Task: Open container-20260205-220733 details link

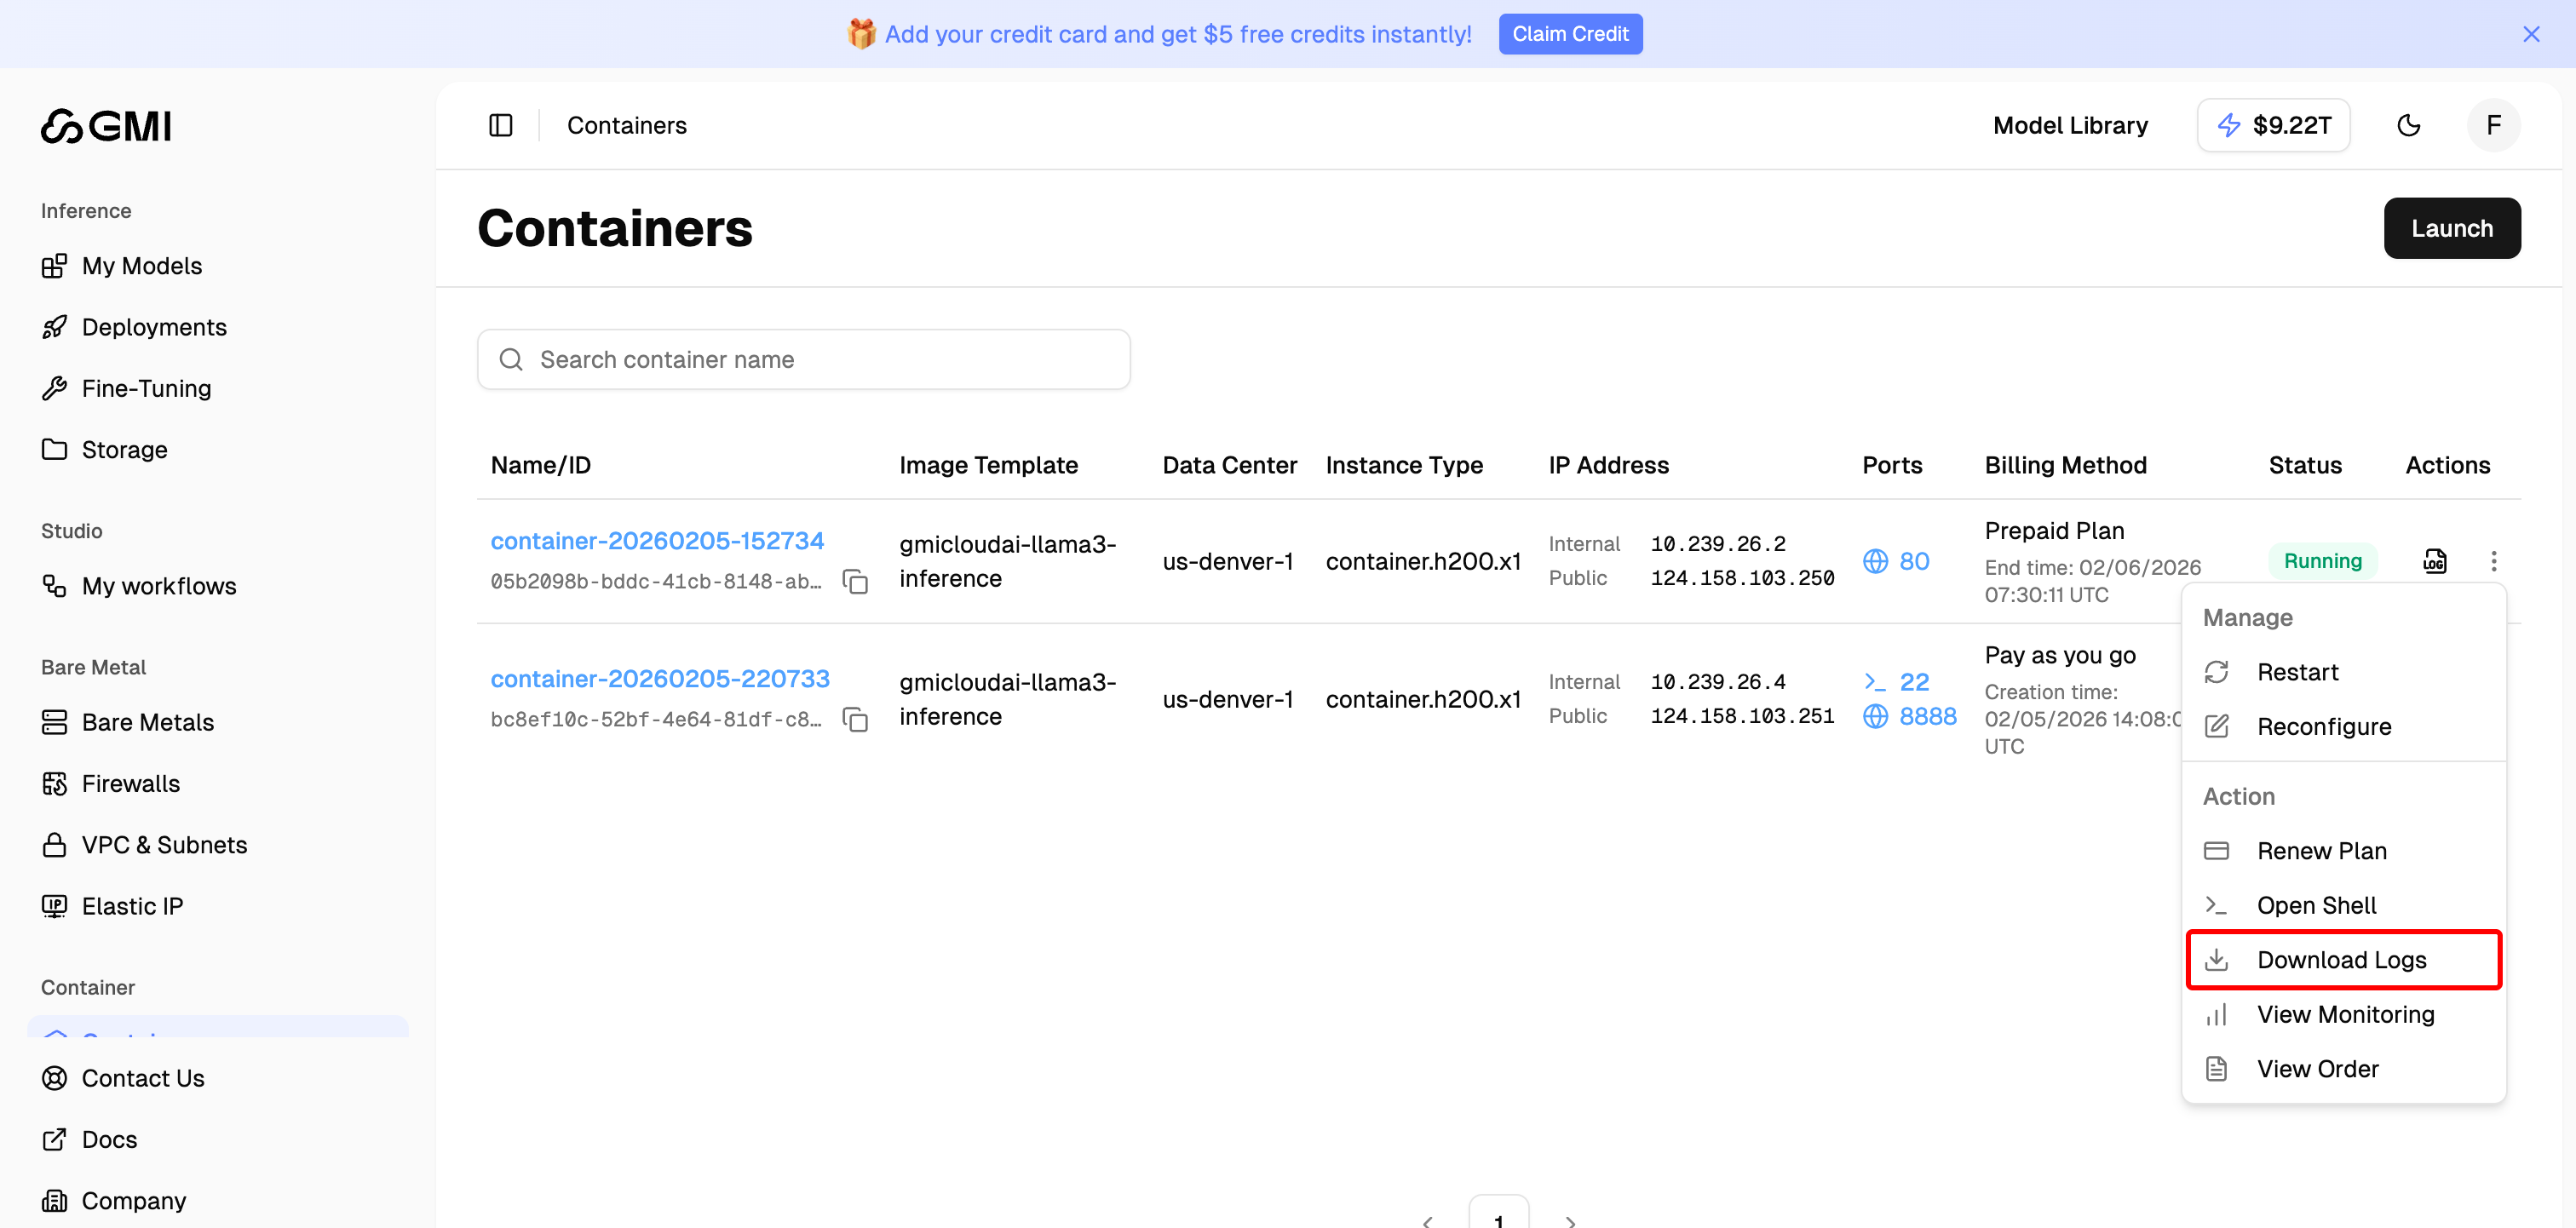Action: click(x=659, y=678)
